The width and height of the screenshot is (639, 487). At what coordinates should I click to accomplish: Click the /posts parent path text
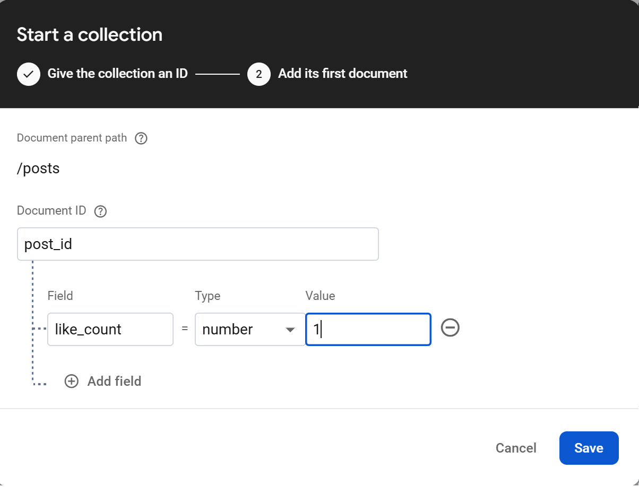[38, 169]
